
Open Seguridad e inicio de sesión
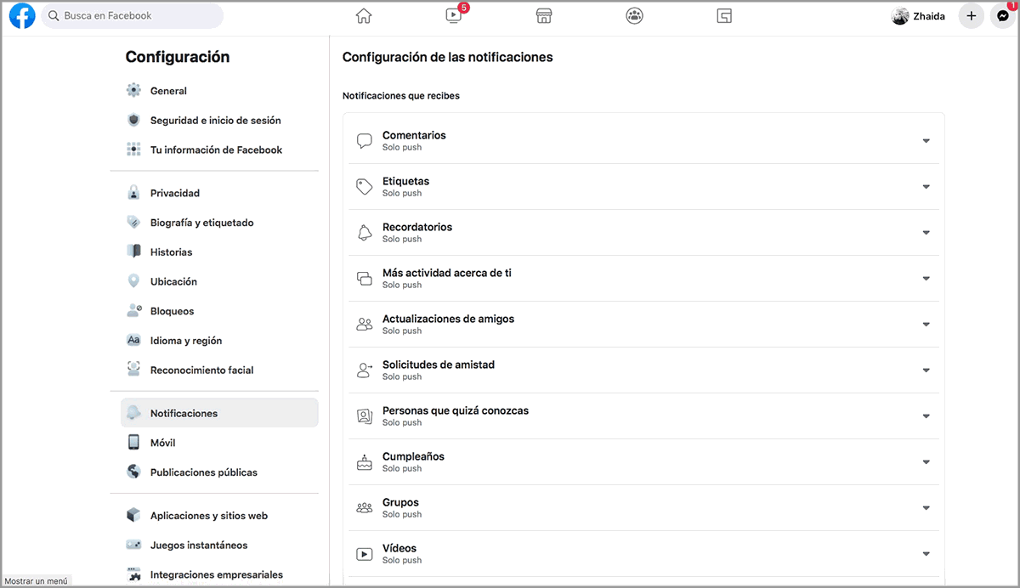pyautogui.click(x=215, y=121)
